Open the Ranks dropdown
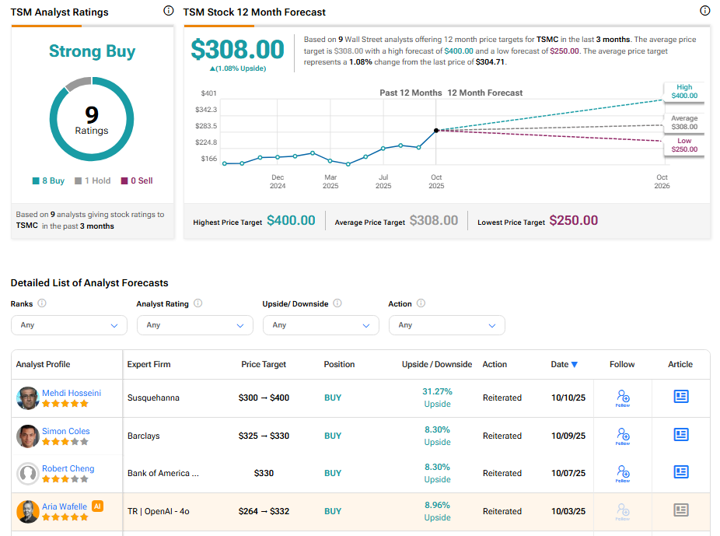 (68, 325)
